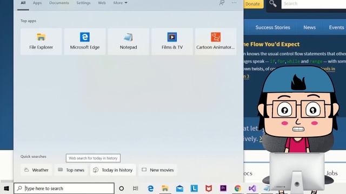This screenshot has width=346, height=194.
Task: Launch Cartoon Animator from Top apps
Action: coord(216,41)
